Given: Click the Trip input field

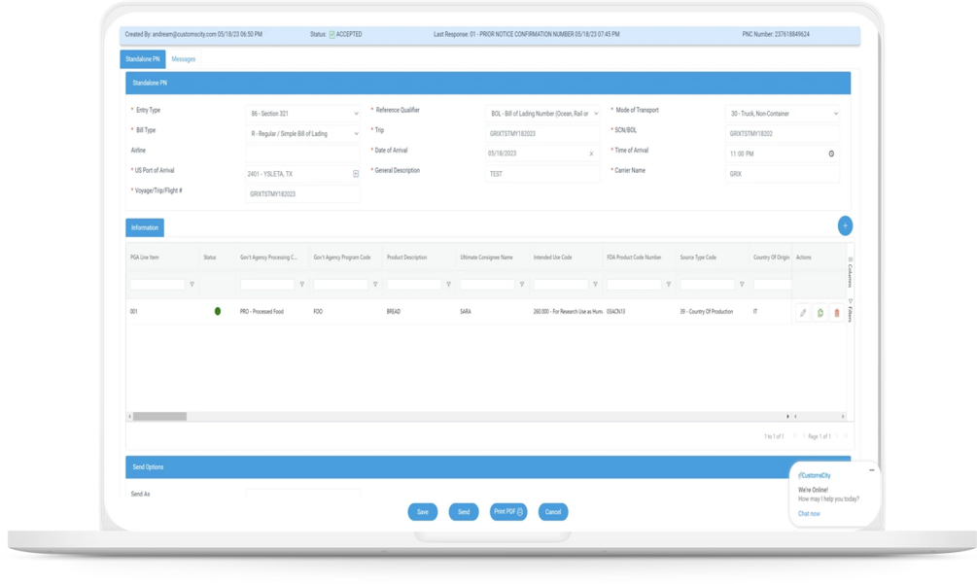Looking at the screenshot, I should click(x=542, y=133).
